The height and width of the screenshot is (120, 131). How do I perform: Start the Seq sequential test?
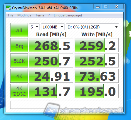pos(19,45)
